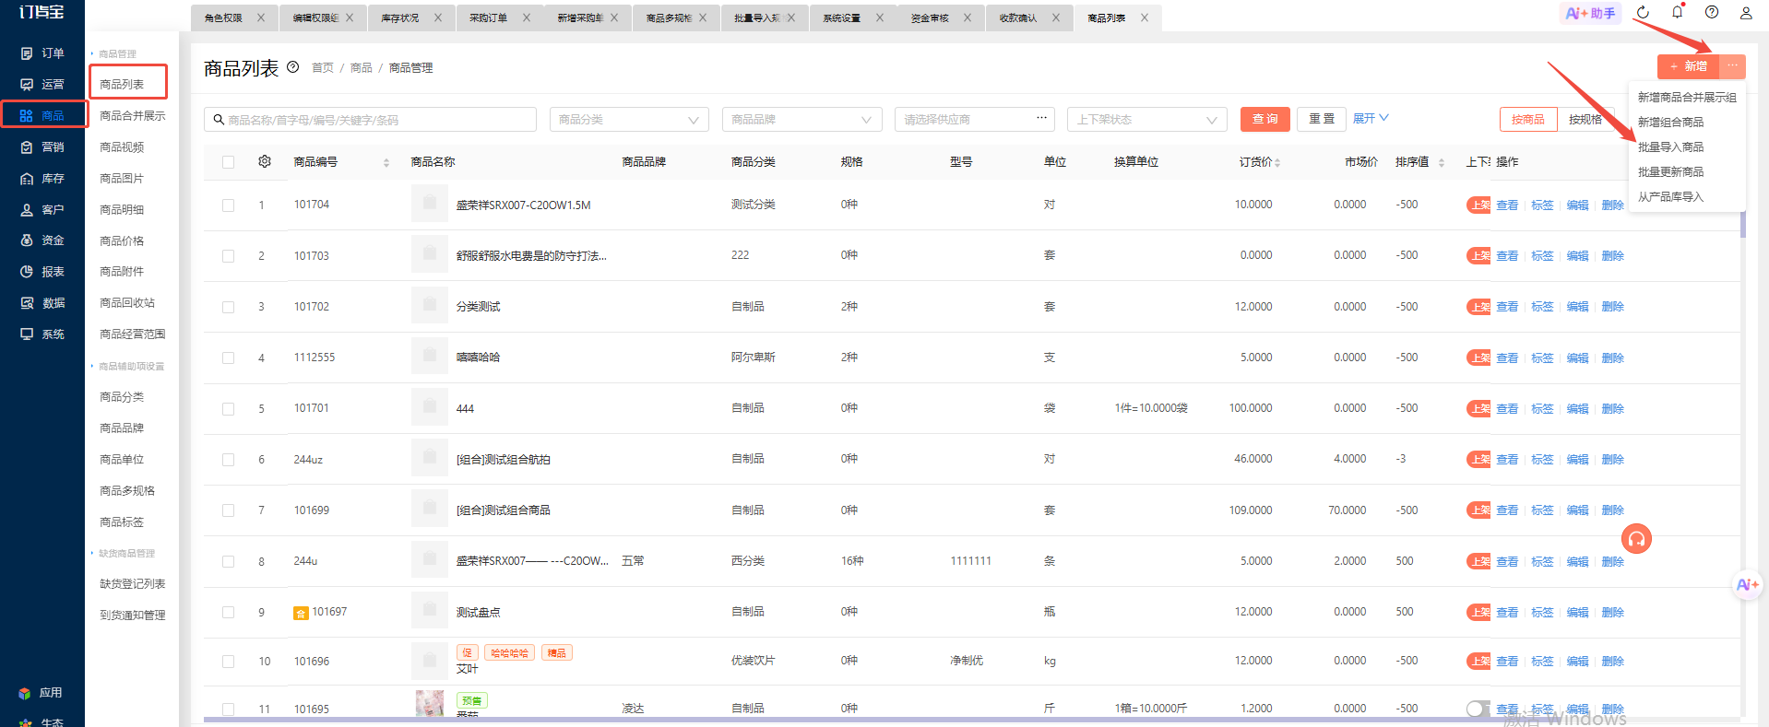Click the orange headset support icon
The width and height of the screenshot is (1769, 727).
[x=1637, y=539]
